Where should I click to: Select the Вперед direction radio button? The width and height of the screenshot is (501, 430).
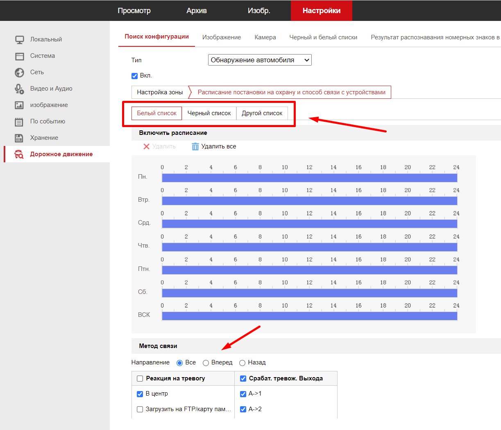pyautogui.click(x=206, y=363)
